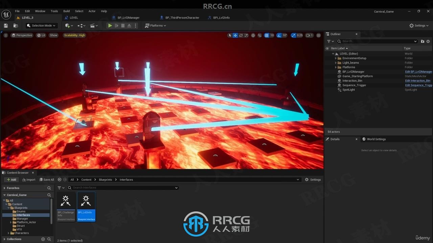Click the Outliner search field
Image resolution: width=433 pixels, height=243 pixels.
pyautogui.click(x=377, y=41)
